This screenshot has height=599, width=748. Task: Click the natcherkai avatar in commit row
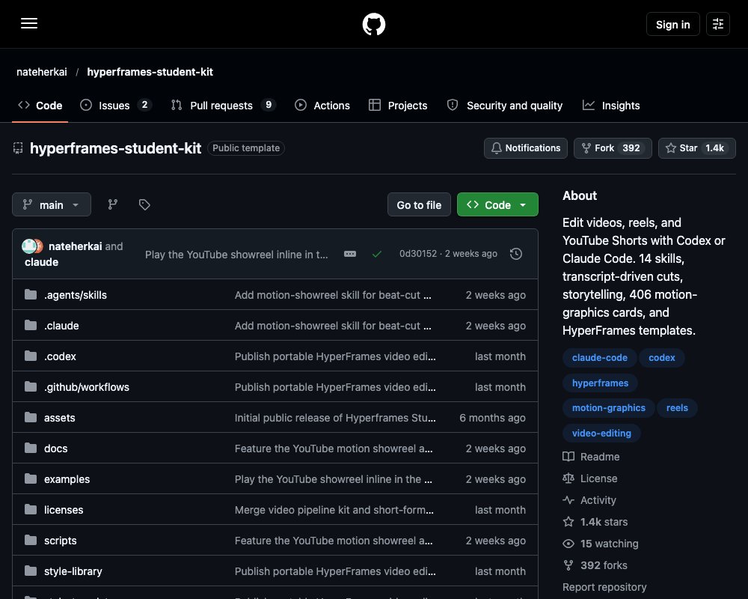tap(29, 246)
